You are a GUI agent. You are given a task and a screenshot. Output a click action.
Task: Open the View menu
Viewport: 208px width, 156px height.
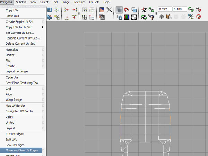33,2
